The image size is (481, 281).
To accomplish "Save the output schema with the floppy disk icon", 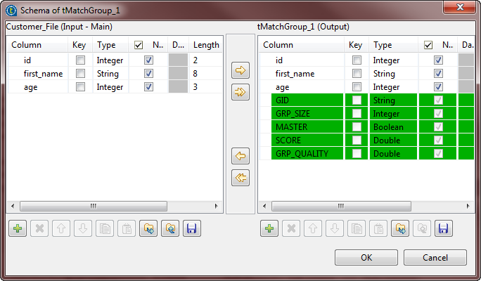I will tap(442, 228).
